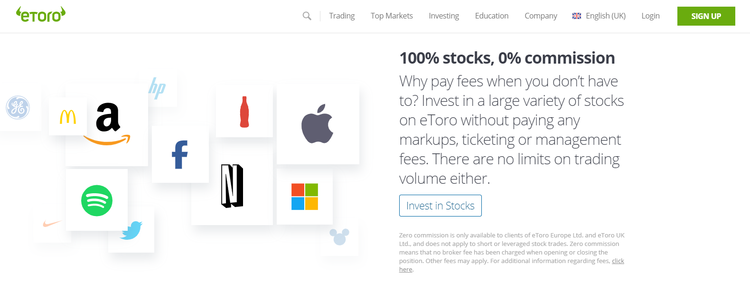This screenshot has width=750, height=283.
Task: Click the Facebook logo tile
Action: (x=180, y=154)
